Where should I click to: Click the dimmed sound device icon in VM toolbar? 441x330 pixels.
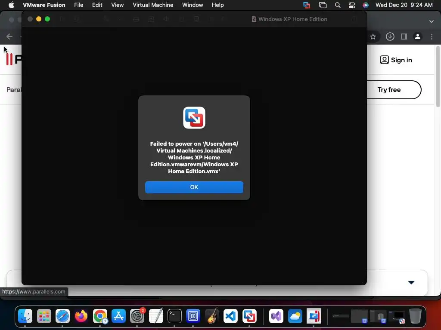click(x=166, y=19)
